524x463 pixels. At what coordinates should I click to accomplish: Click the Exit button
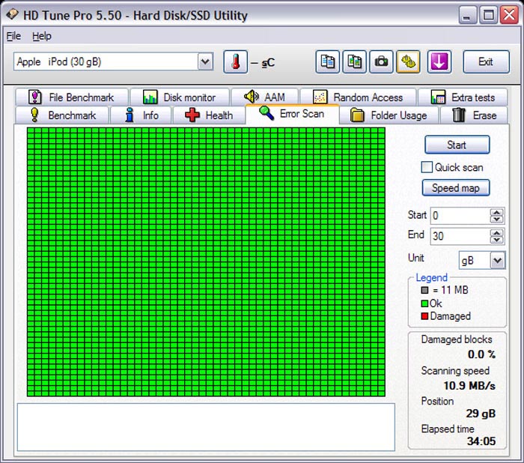486,62
